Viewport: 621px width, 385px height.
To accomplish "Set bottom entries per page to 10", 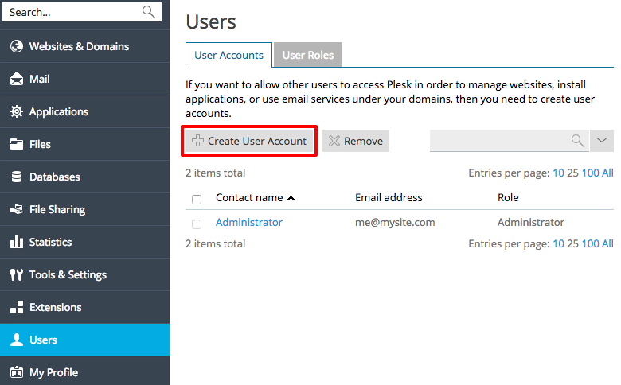I will click(558, 243).
